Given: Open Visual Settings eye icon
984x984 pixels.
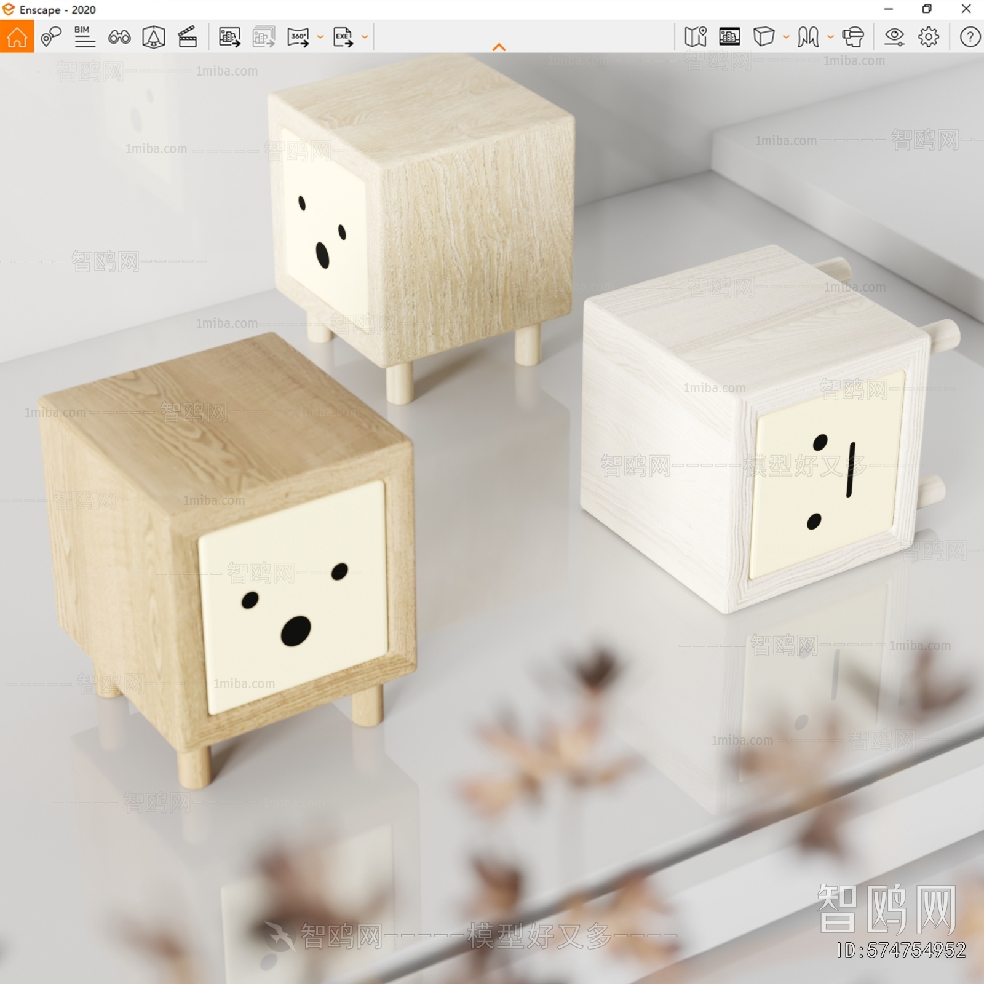Looking at the screenshot, I should point(894,37).
